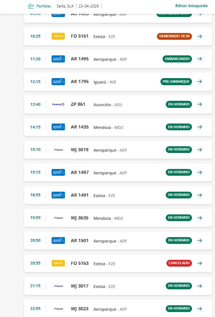Click the PRE-EMBARQUE status badge
The width and height of the screenshot is (215, 317).
click(176, 82)
